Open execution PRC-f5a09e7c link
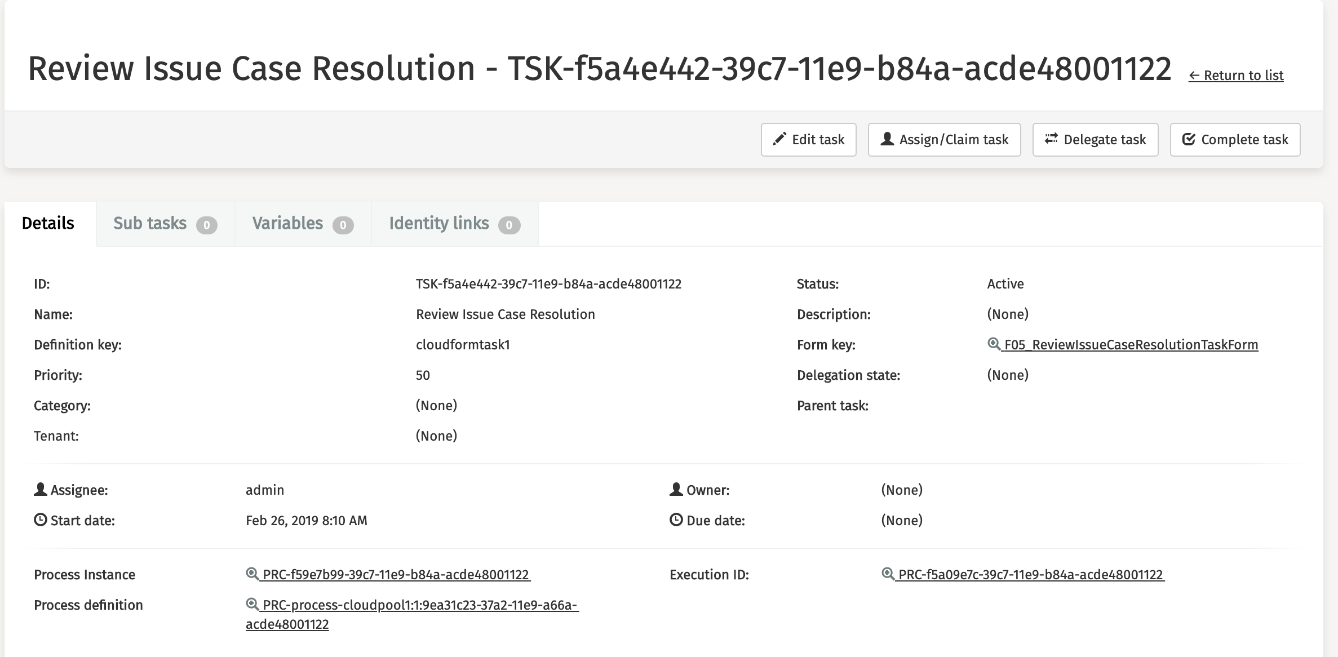This screenshot has height=657, width=1338. pyautogui.click(x=1030, y=575)
